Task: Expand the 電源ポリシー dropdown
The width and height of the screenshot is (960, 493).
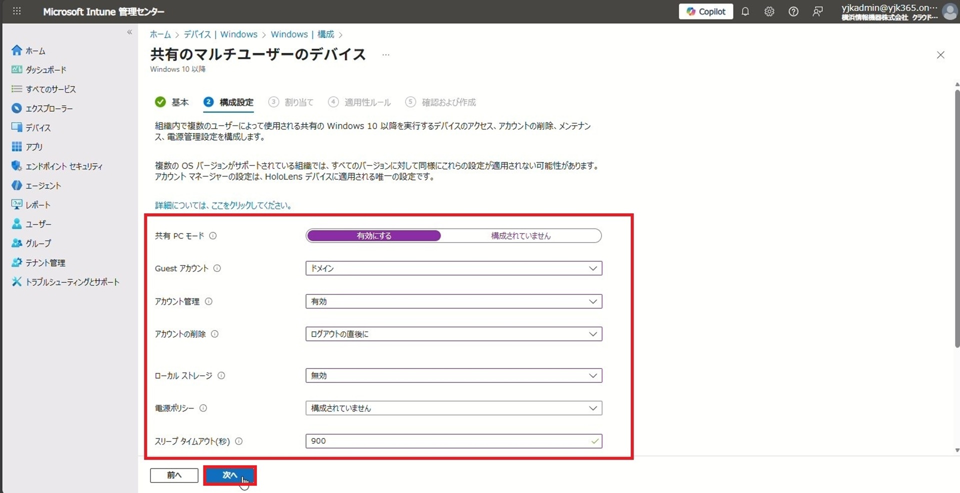Action: (453, 408)
